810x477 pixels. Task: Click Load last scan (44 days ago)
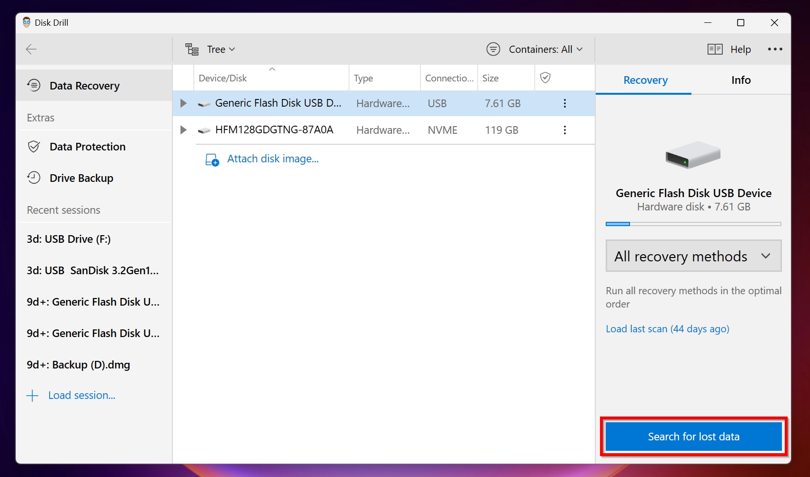click(x=667, y=329)
